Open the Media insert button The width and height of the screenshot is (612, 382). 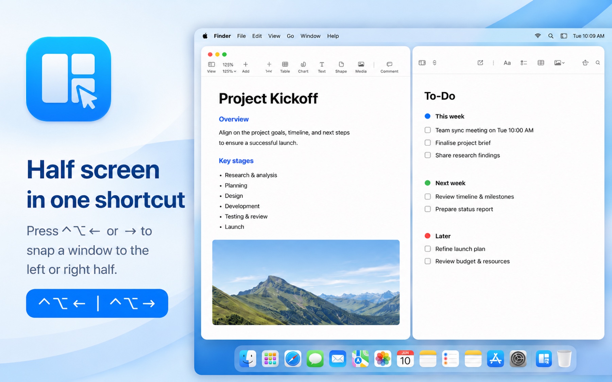click(361, 67)
